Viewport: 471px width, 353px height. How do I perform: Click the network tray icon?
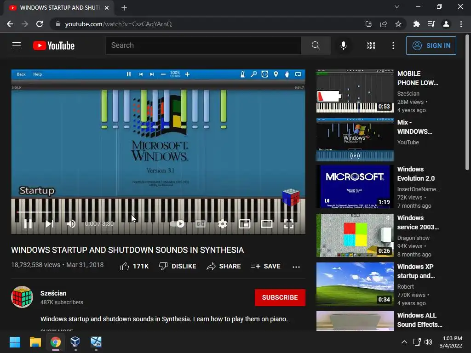417,342
